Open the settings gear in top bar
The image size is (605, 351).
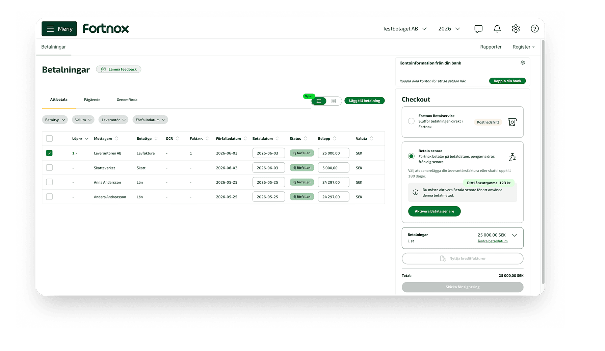[516, 29]
